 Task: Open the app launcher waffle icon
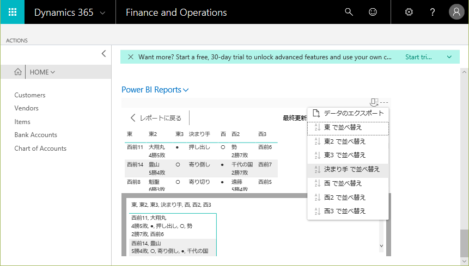pyautogui.click(x=13, y=13)
